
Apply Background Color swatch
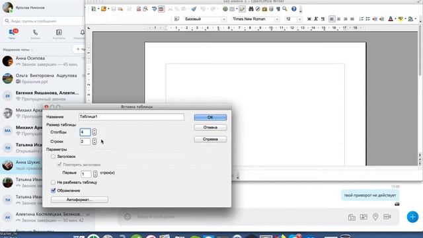coord(410,19)
